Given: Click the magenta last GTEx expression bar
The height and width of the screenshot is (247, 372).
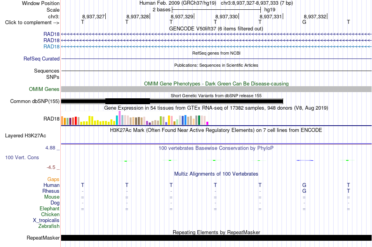Looking at the screenshot, I should click(208, 123).
